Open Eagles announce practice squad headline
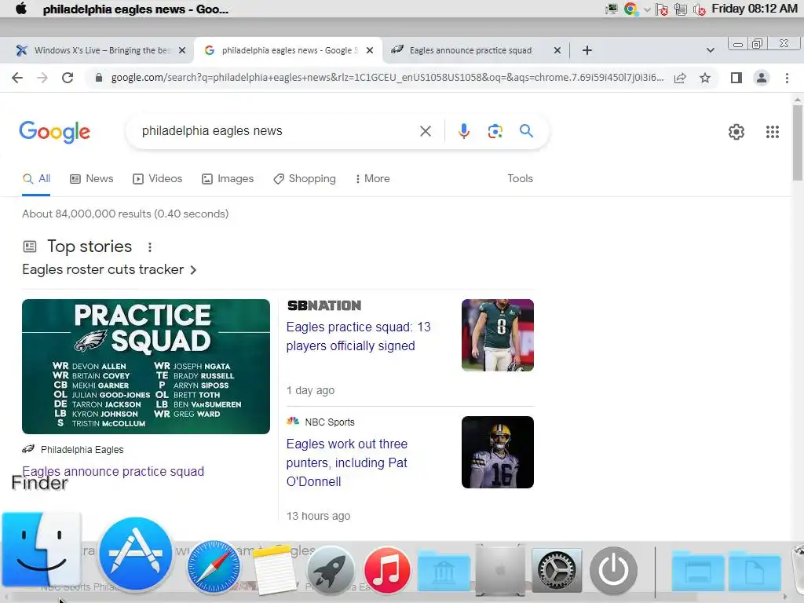804x603 pixels. coord(113,471)
